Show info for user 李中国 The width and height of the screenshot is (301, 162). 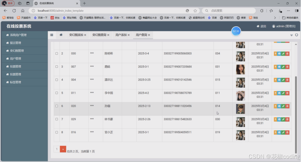click(x=279, y=93)
